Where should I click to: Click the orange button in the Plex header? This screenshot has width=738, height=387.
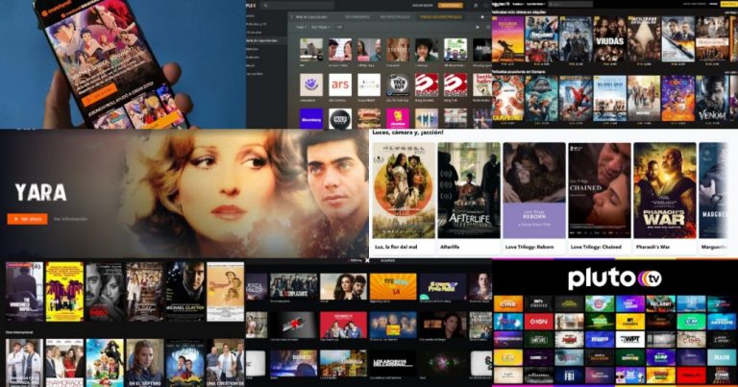coord(450,5)
